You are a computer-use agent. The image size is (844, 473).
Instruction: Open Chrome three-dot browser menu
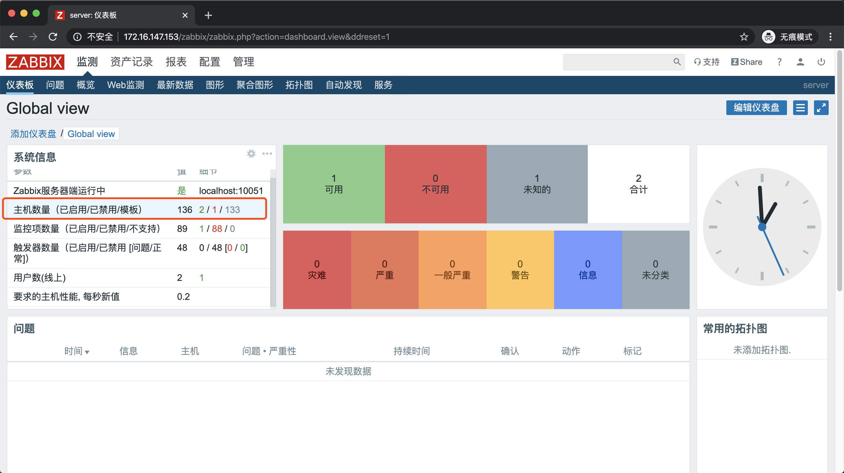(830, 37)
